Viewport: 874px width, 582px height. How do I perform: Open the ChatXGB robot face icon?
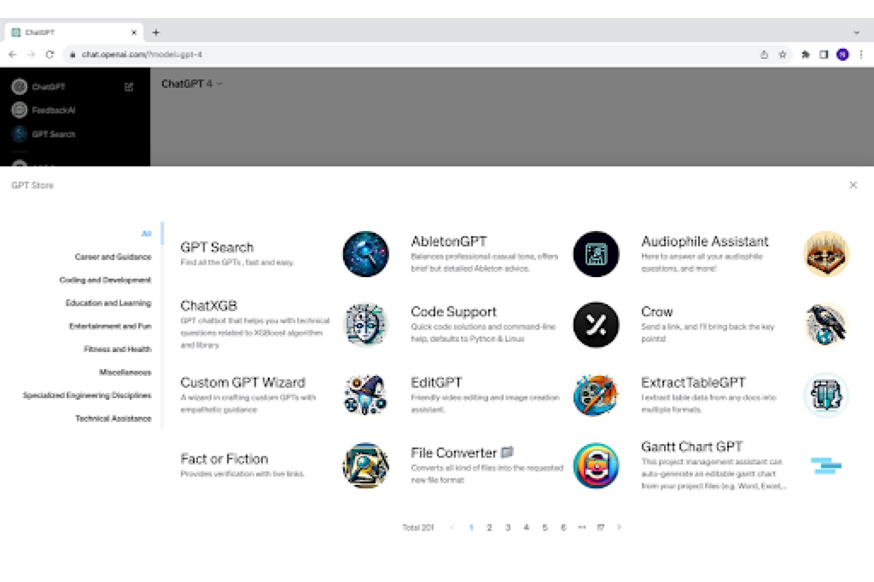(365, 324)
